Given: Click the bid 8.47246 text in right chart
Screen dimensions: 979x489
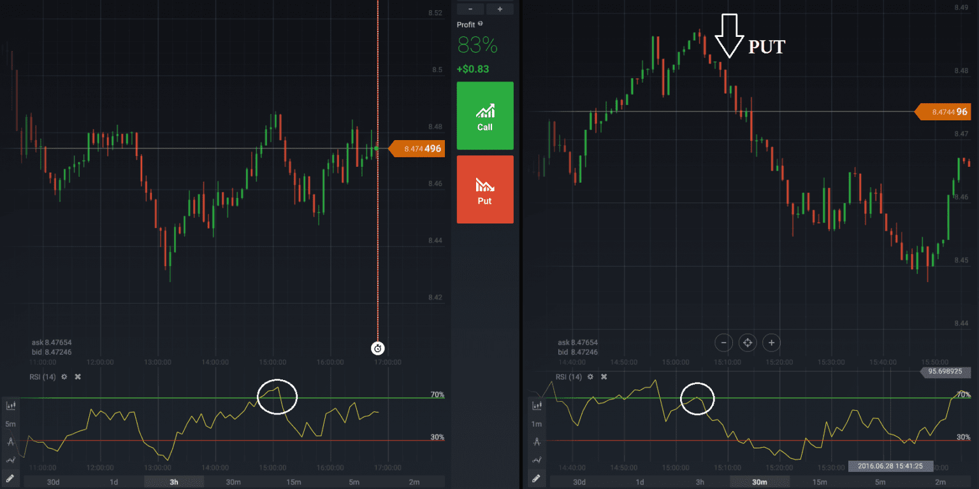Looking at the screenshot, I should tap(578, 352).
